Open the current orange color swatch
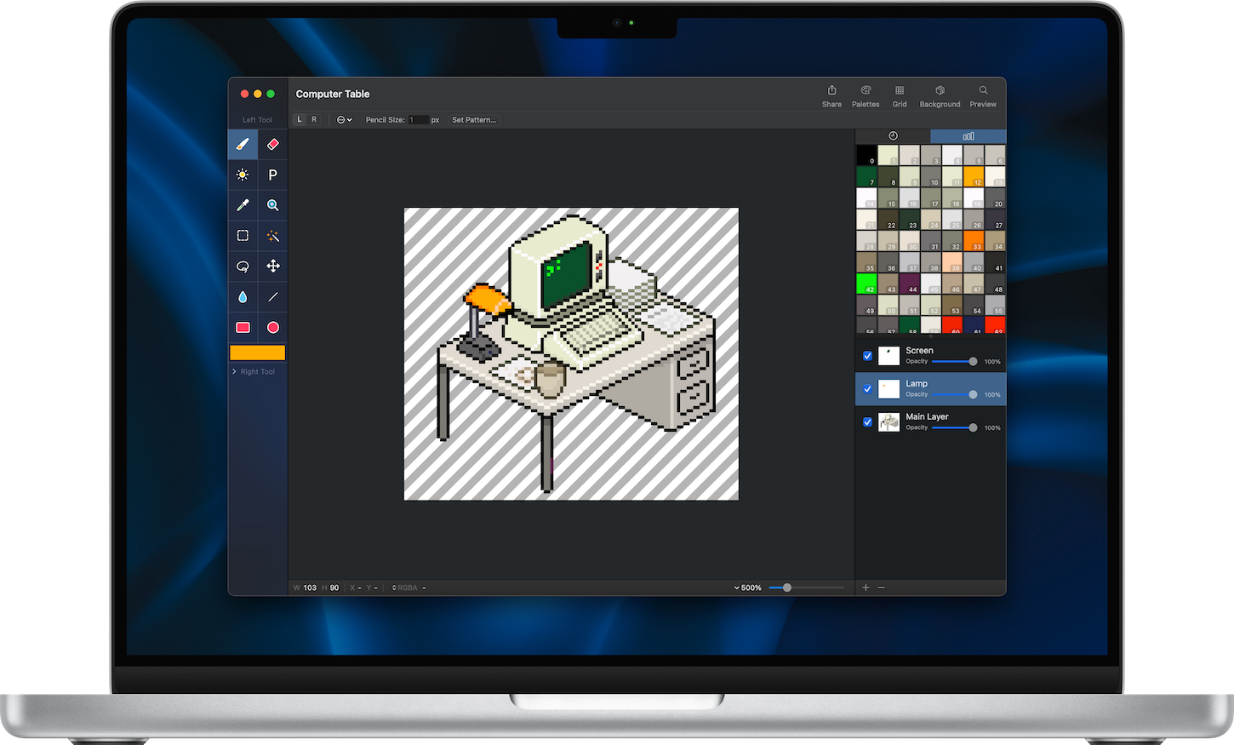The image size is (1234, 745). [x=257, y=352]
